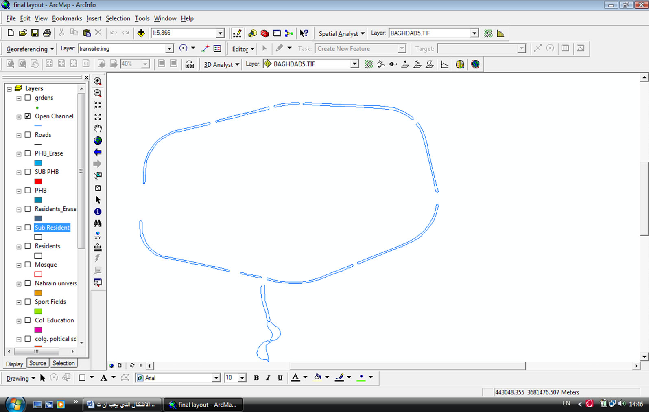
Task: Check the PHB_Erase layer box
Action: tap(28, 153)
